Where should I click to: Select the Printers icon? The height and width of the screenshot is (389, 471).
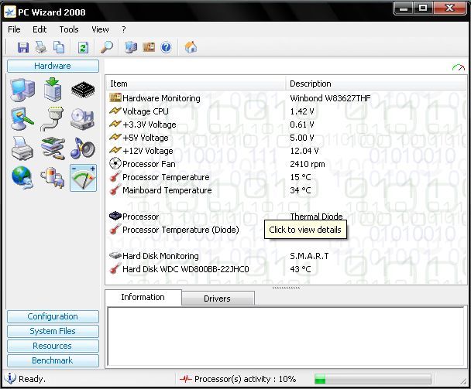tap(22, 148)
